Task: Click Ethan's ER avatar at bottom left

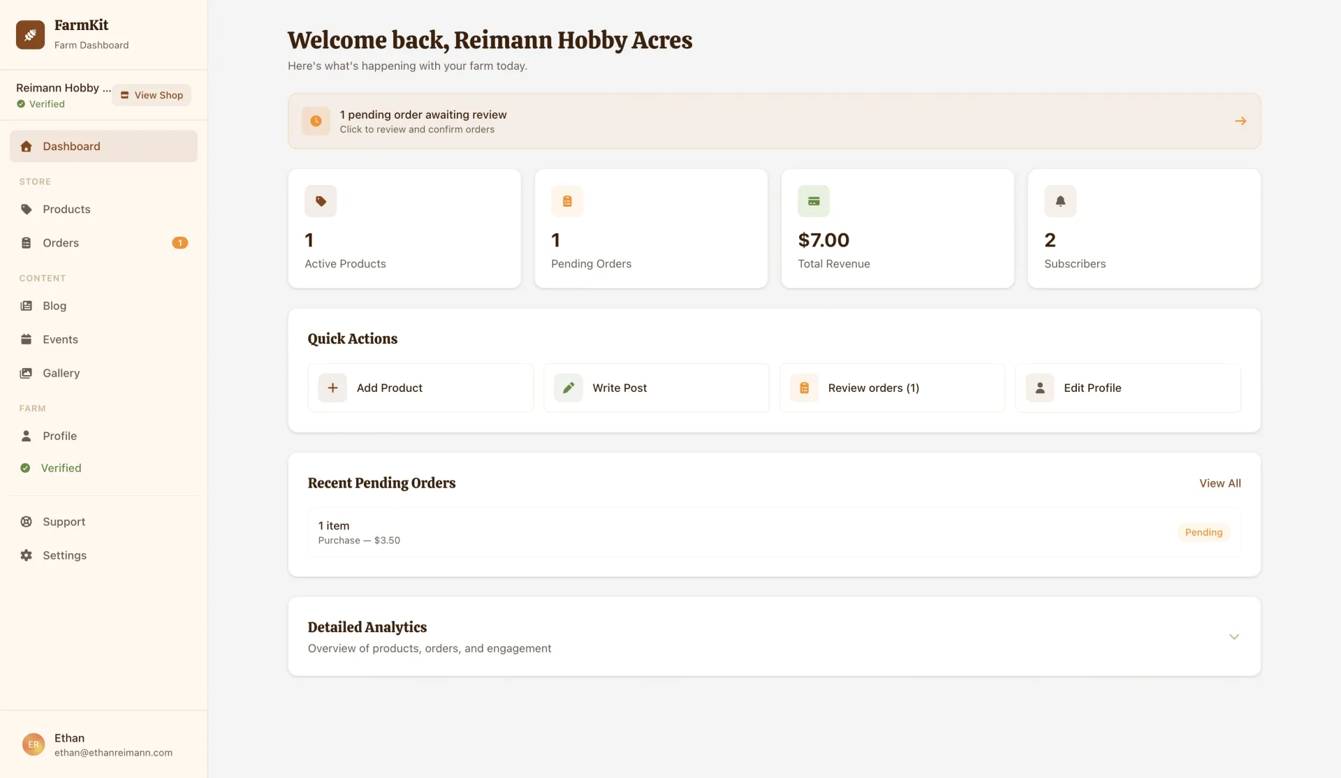Action: tap(33, 744)
